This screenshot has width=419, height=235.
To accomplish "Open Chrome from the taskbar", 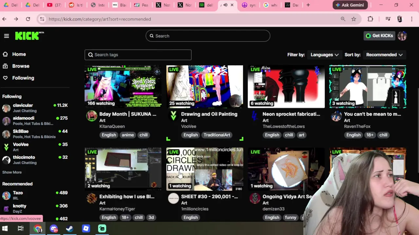I will point(38,228).
